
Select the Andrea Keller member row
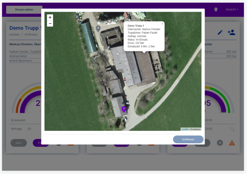pos(25,56)
